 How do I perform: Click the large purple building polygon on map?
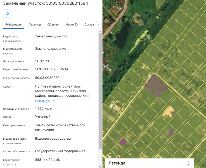123,142
